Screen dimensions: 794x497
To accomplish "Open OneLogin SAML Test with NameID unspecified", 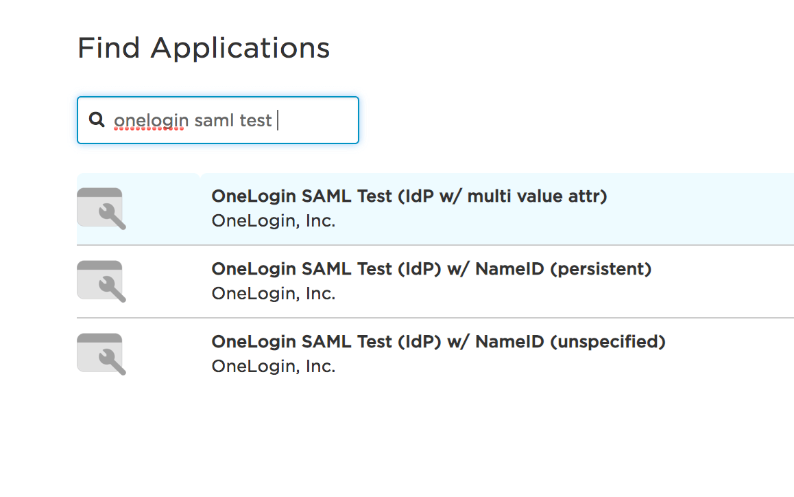I will pos(437,341).
